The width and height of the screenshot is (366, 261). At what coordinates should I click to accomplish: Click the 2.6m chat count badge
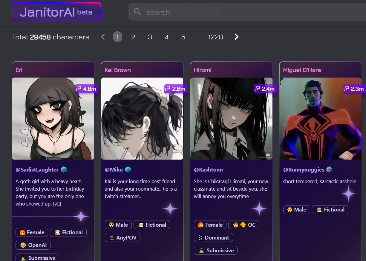tap(176, 89)
